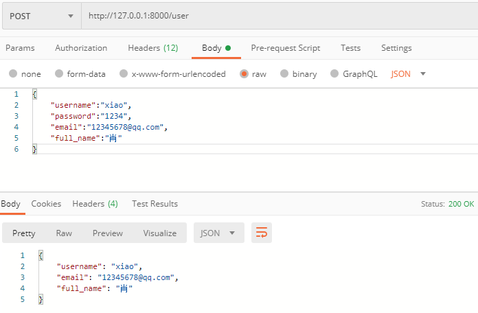Open the response JSON format dropdown
Screen dimensions: 478x313
218,233
